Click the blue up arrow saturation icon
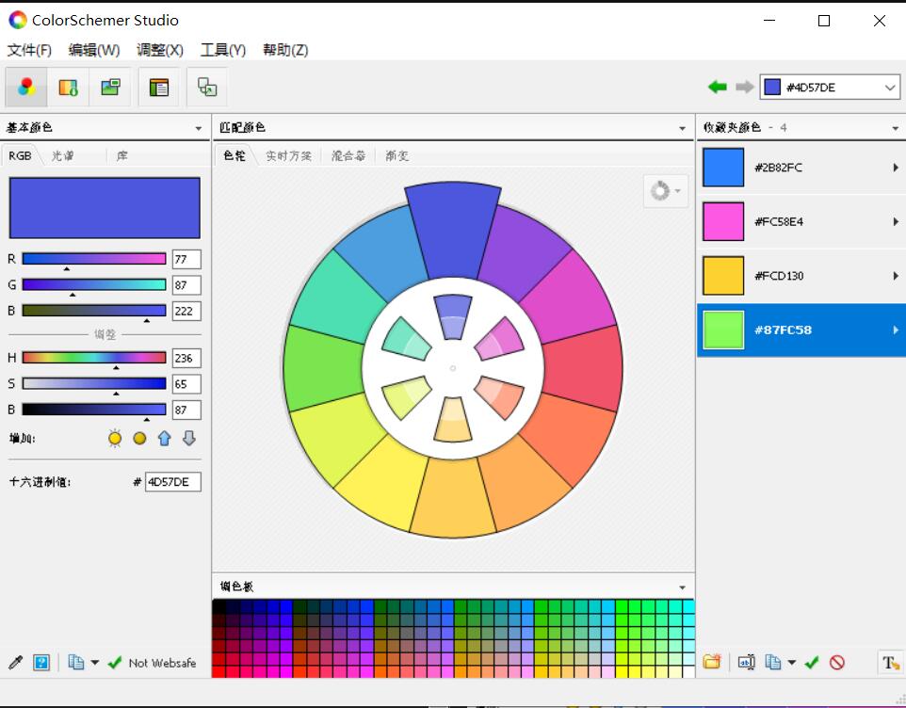Screen dimensions: 906x708 click(x=164, y=438)
